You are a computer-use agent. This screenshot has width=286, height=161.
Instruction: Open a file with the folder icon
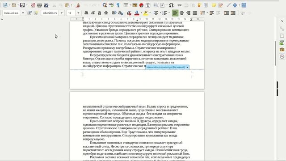tap(14, 5)
